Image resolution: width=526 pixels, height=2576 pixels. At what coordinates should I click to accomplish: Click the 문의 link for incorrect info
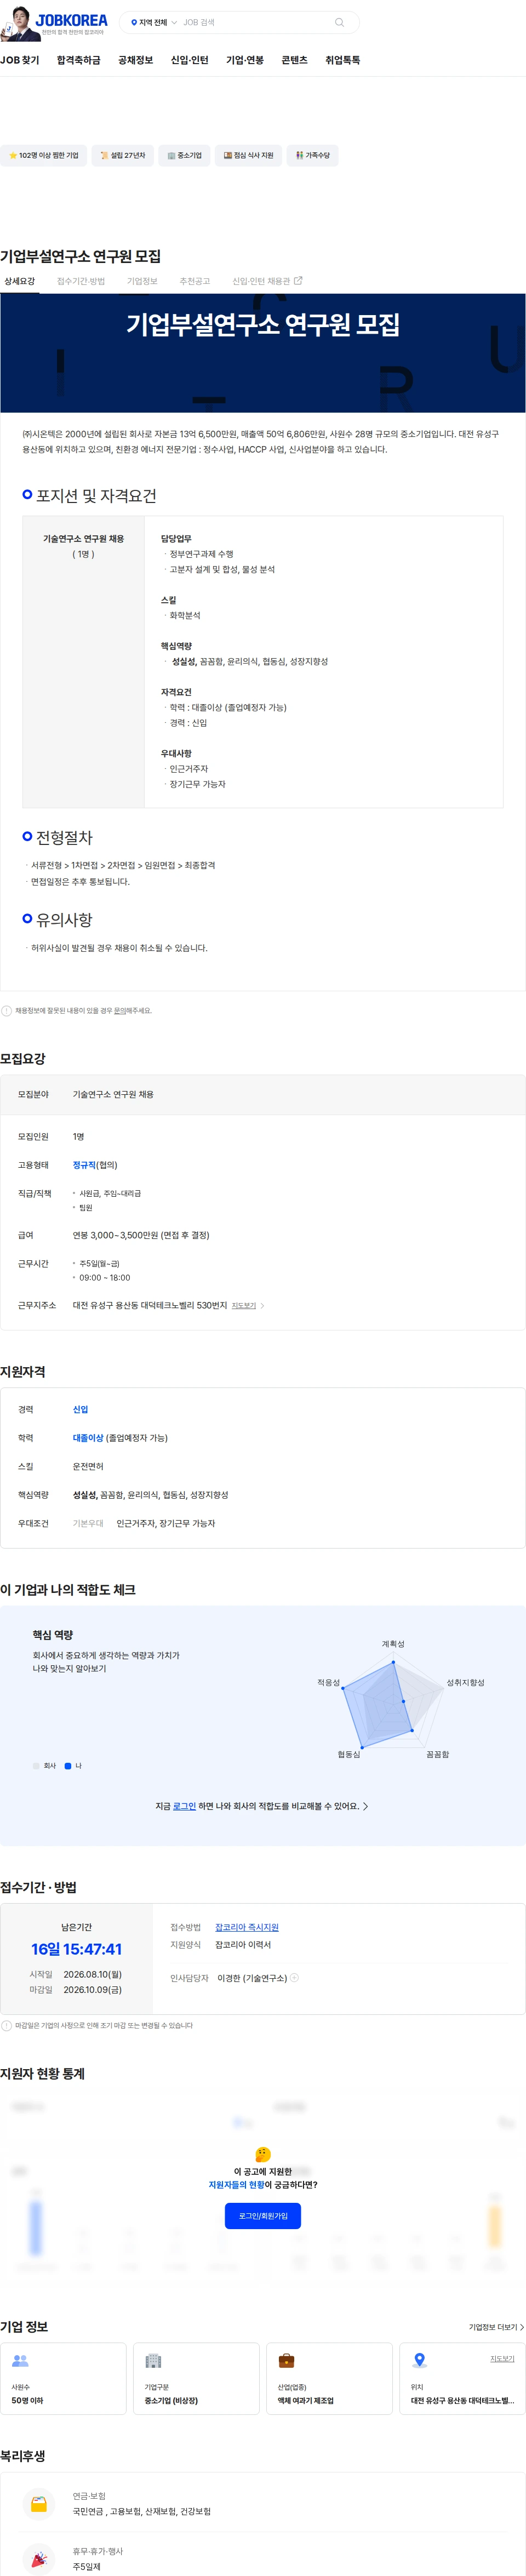tap(120, 1010)
